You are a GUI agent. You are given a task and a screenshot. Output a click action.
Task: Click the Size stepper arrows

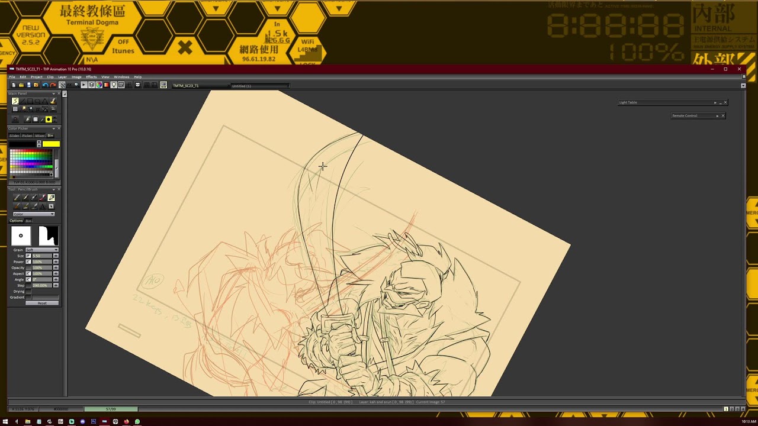(56, 256)
